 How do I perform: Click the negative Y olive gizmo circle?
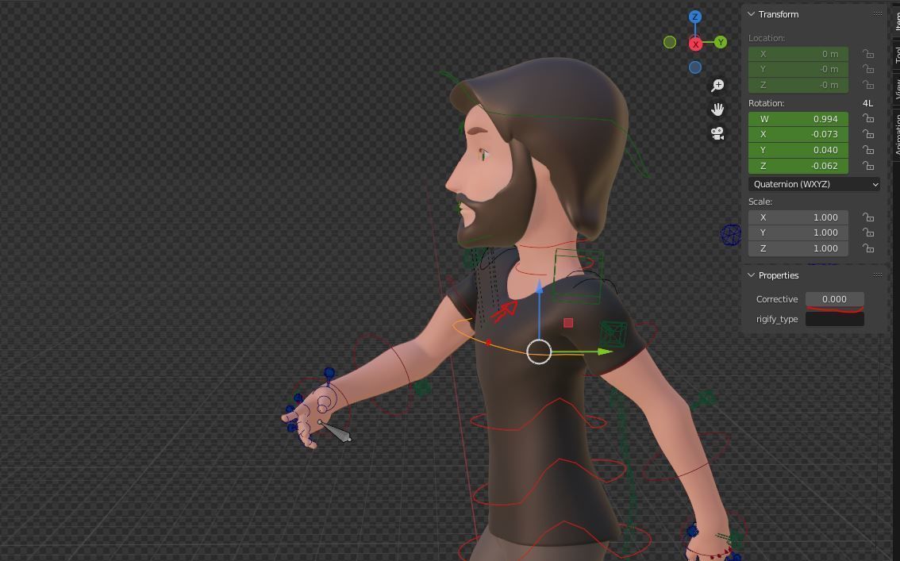pyautogui.click(x=670, y=42)
